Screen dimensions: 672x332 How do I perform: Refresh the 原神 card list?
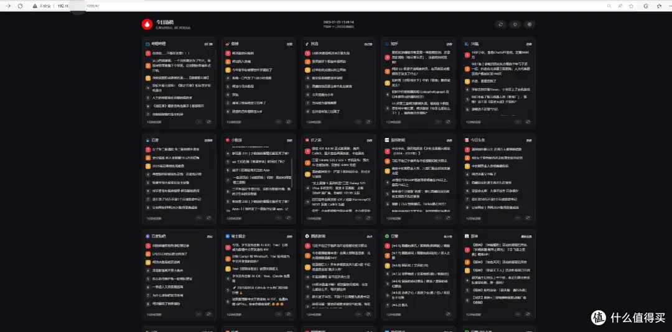(528, 314)
